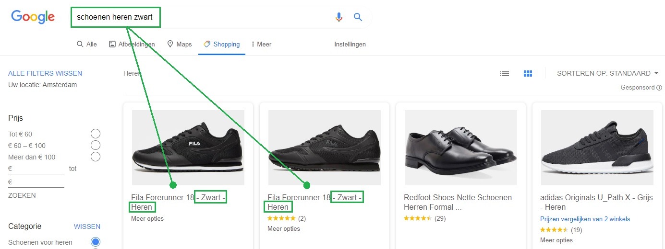This screenshot has height=249, width=665.
Task: Switch results to grid view
Action: click(x=528, y=74)
